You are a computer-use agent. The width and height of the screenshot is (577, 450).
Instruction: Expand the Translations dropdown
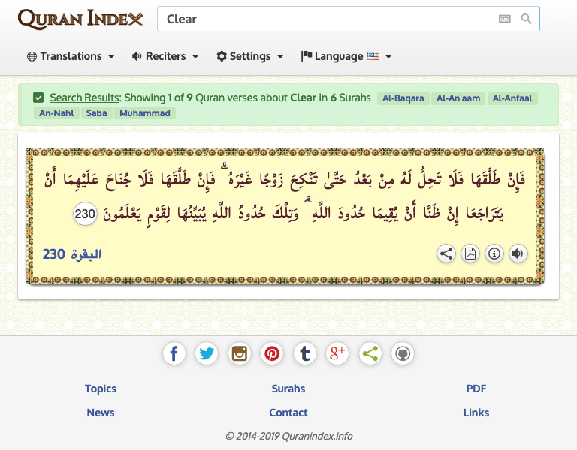[x=71, y=56]
